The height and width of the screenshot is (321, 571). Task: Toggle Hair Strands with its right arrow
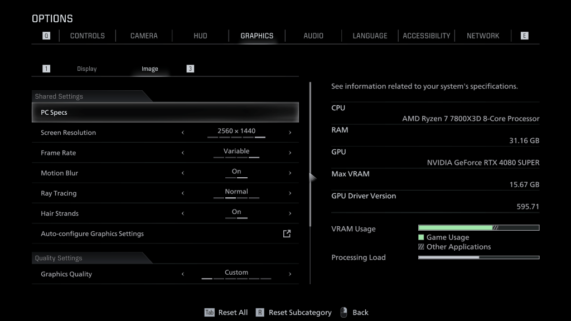[x=290, y=213]
